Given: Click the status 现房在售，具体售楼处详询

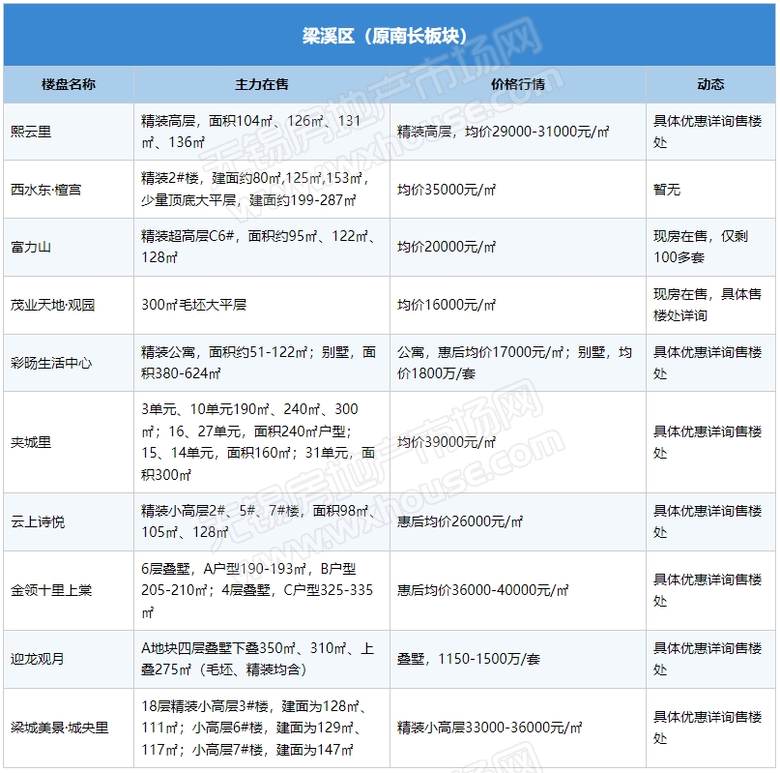Looking at the screenshot, I should (707, 305).
